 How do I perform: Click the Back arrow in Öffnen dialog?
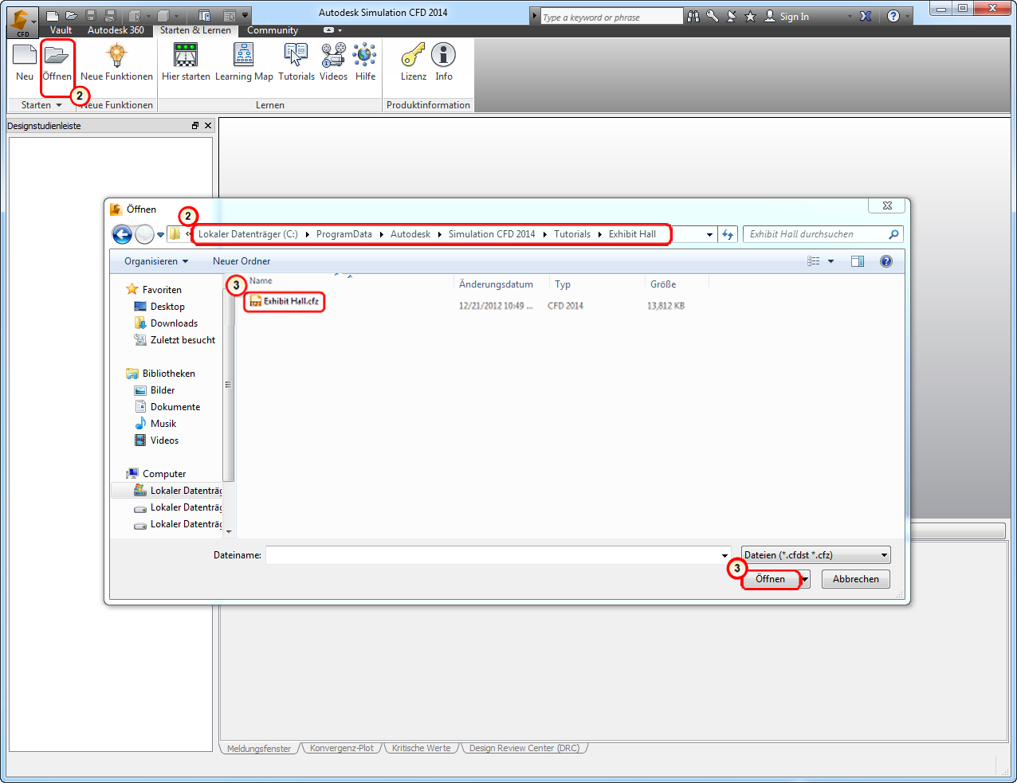(122, 234)
